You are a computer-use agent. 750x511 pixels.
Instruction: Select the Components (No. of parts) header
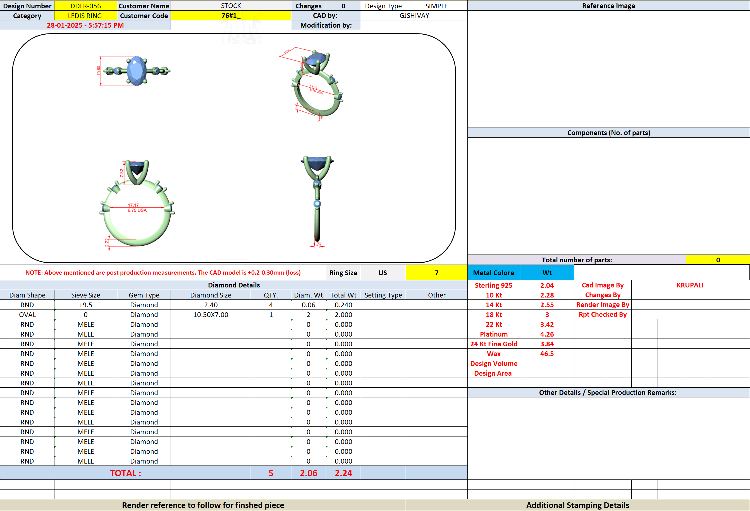[608, 133]
